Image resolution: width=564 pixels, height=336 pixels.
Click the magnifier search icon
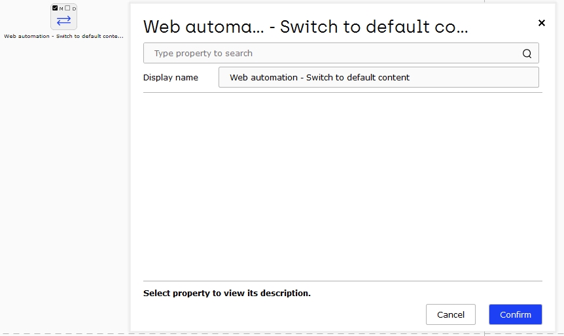[x=527, y=54]
